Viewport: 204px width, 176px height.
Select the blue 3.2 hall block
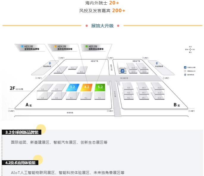tap(72, 87)
